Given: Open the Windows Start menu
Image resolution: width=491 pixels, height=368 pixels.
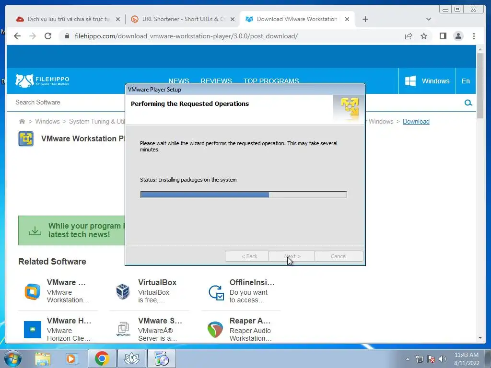Looking at the screenshot, I should (x=12, y=358).
